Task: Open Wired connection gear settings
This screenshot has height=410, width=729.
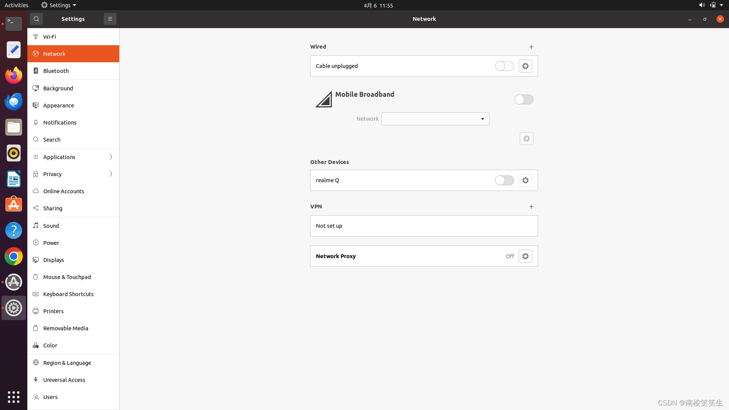Action: [x=525, y=66]
